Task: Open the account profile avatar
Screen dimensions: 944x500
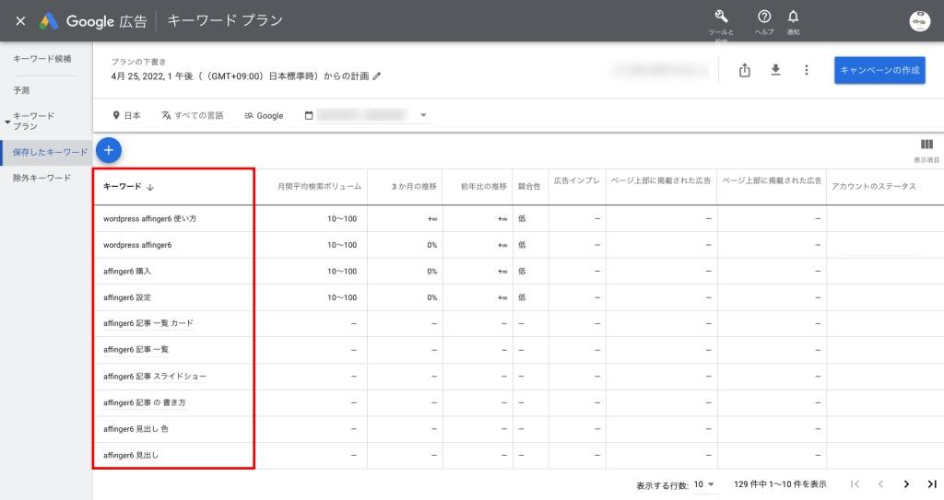Action: point(919,21)
